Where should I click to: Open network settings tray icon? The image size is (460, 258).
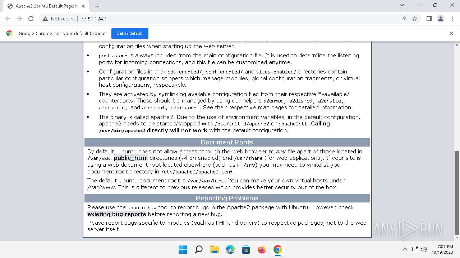click(415, 249)
